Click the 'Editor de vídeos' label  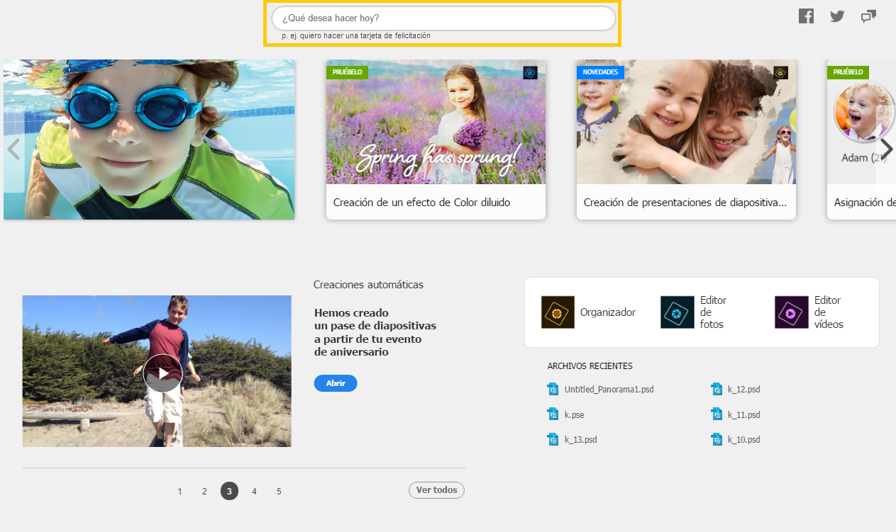(829, 312)
